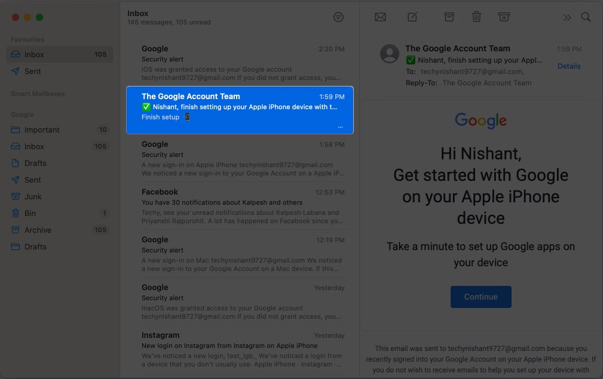
Task: Click recipient techynishant9727@gmail.com in header
Action: tap(472, 72)
